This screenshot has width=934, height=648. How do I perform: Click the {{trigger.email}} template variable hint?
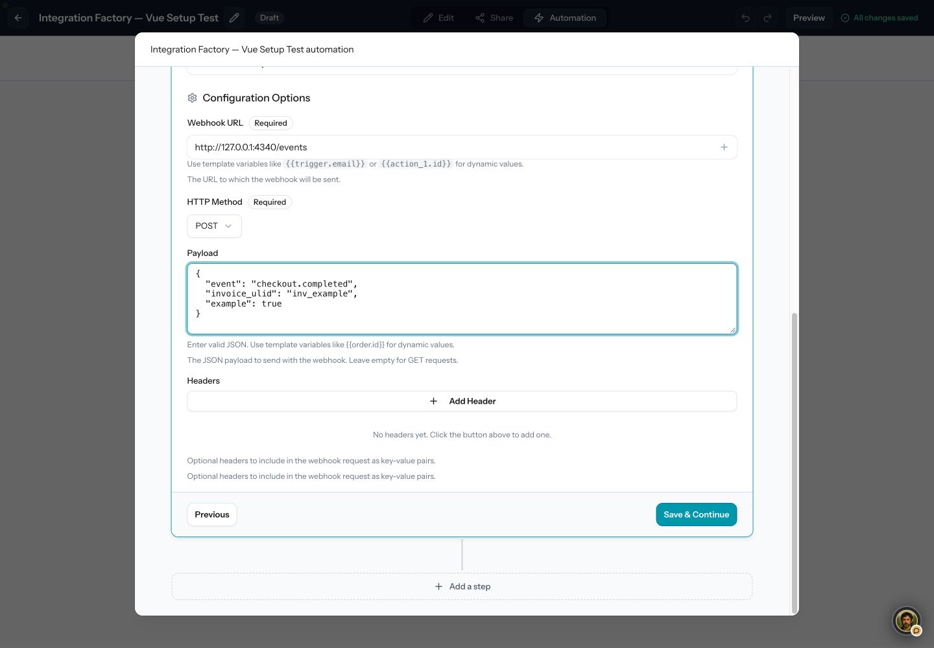point(325,164)
